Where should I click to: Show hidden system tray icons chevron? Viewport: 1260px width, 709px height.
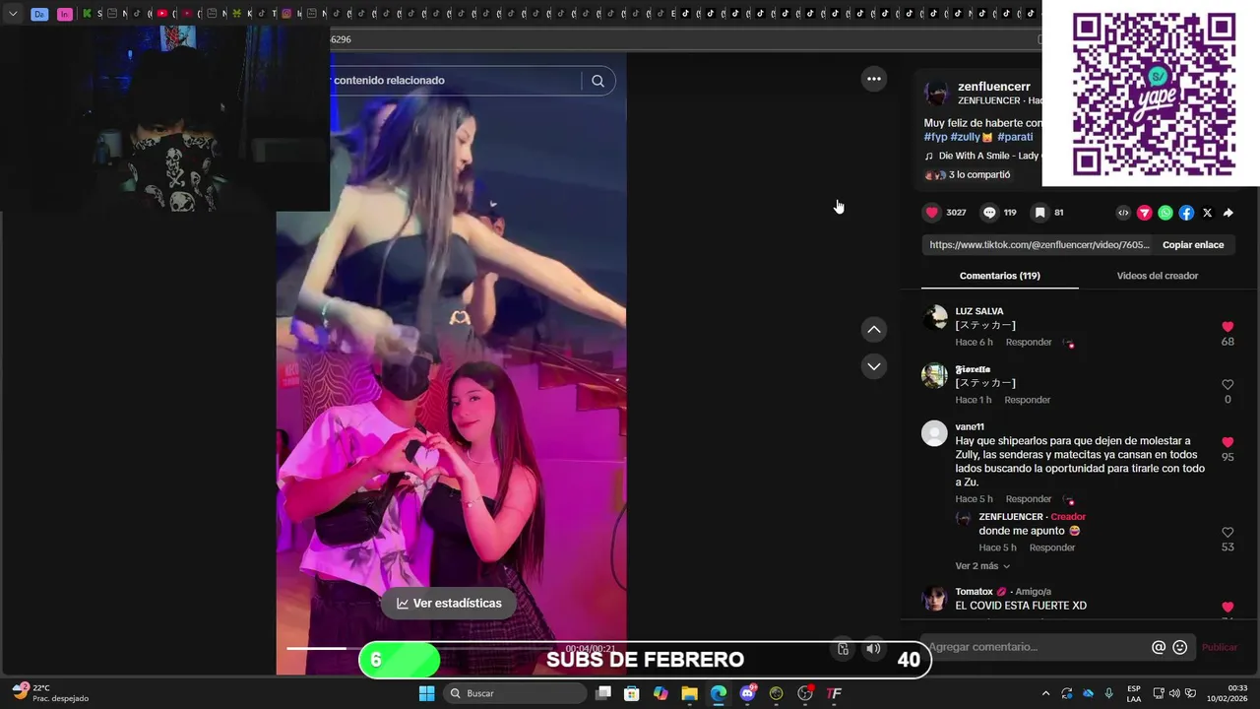point(1045,693)
